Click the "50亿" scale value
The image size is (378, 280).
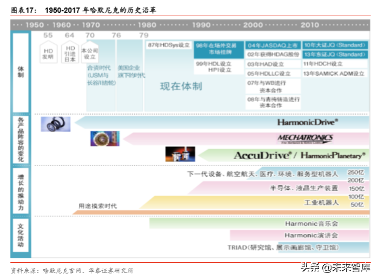pyautogui.click(x=357, y=205)
